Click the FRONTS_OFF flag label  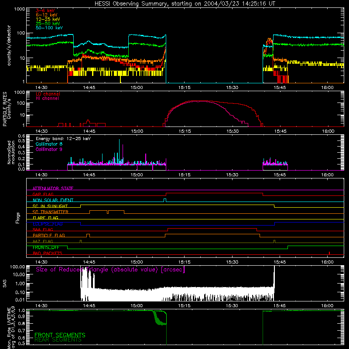point(46,247)
